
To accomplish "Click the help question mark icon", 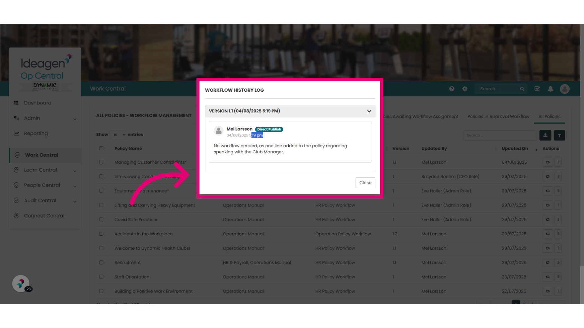I will click(x=452, y=89).
